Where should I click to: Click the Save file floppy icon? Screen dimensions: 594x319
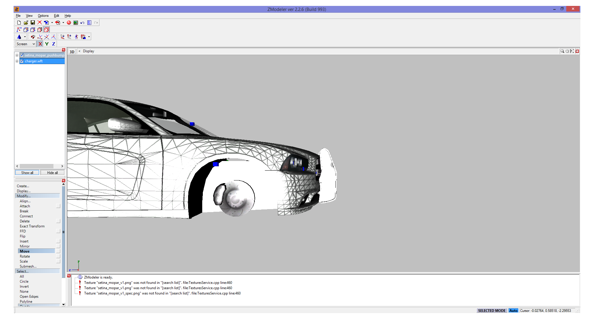pyautogui.click(x=33, y=22)
